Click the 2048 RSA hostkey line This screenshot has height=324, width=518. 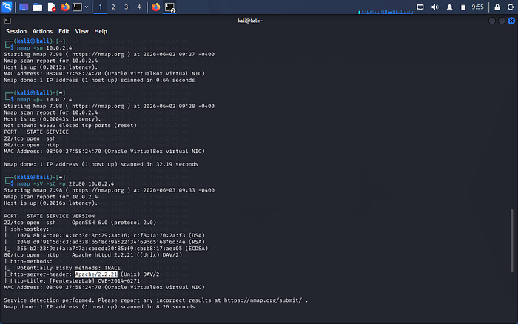point(111,242)
